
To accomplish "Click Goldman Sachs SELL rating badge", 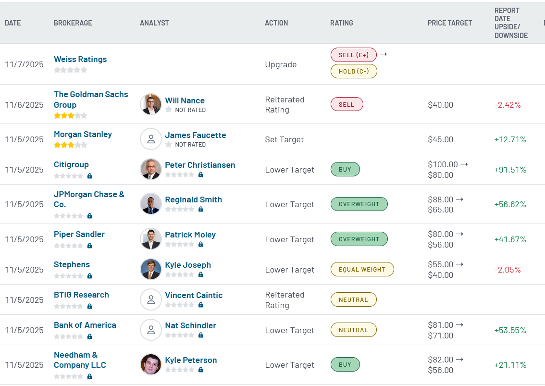I will [347, 104].
